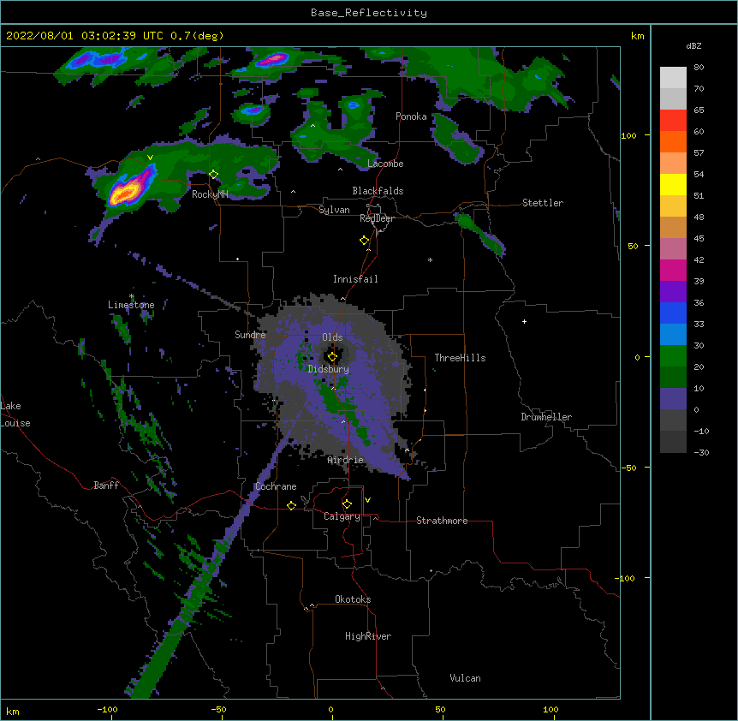
Task: Click the yellow v marker above the orange storm core
Action: (x=150, y=158)
